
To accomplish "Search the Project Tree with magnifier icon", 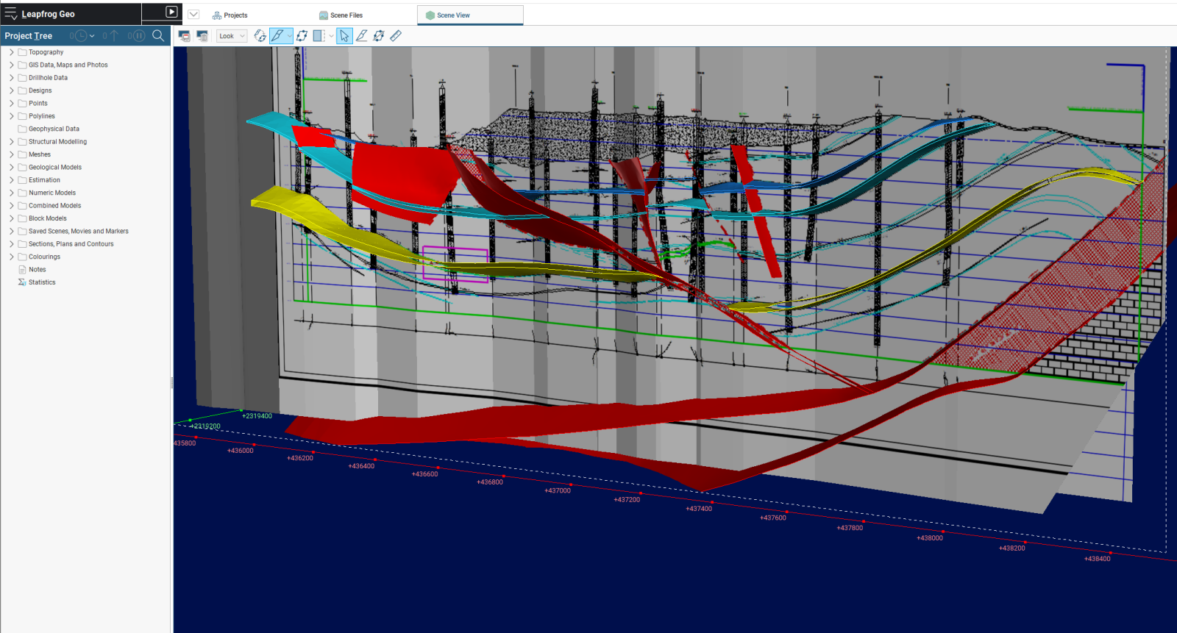I will click(x=158, y=35).
